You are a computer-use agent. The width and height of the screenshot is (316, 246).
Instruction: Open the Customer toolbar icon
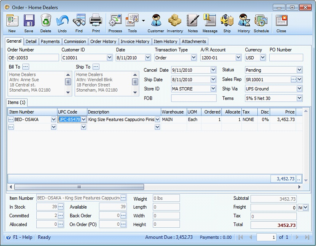[156, 20]
